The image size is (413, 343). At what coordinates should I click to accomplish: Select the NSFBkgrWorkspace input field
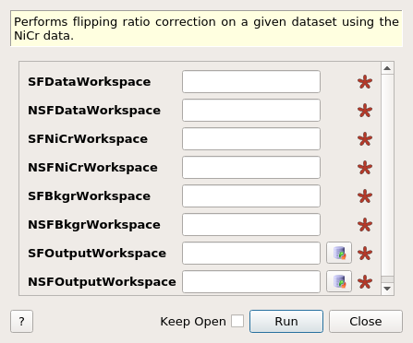pyautogui.click(x=251, y=225)
